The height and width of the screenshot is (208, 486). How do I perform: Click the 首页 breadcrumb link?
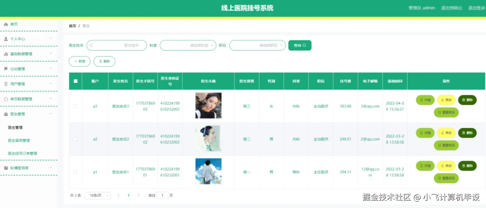tap(72, 26)
